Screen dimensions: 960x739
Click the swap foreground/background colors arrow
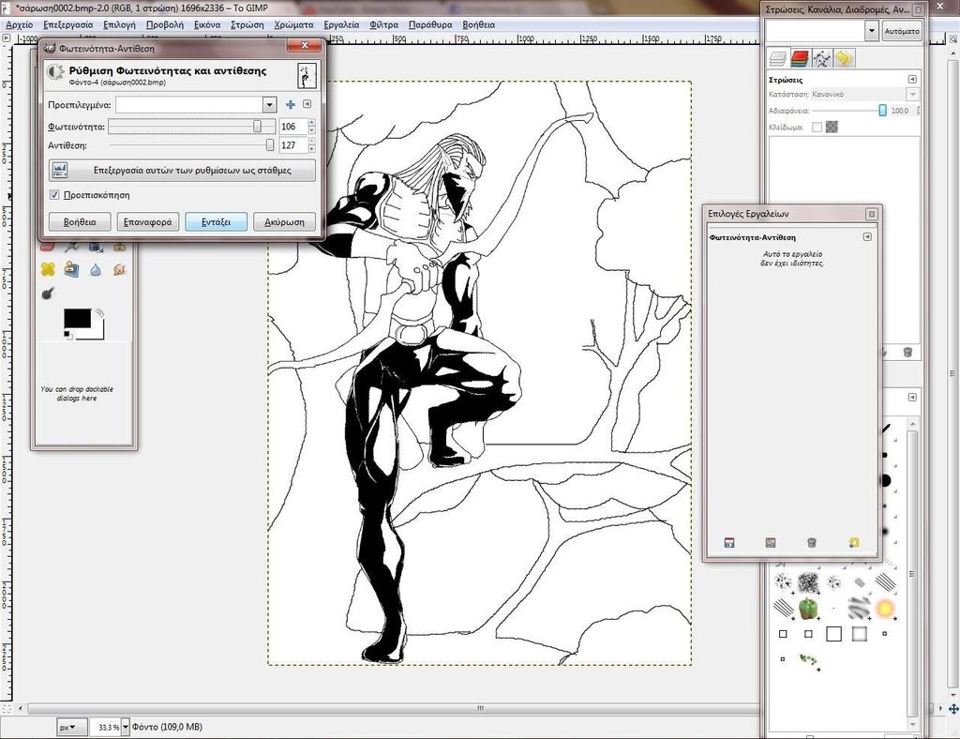point(99,312)
